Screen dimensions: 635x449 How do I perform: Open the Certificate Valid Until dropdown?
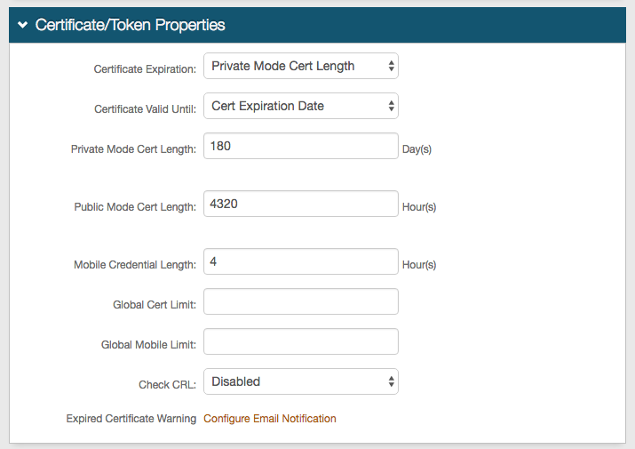click(300, 106)
